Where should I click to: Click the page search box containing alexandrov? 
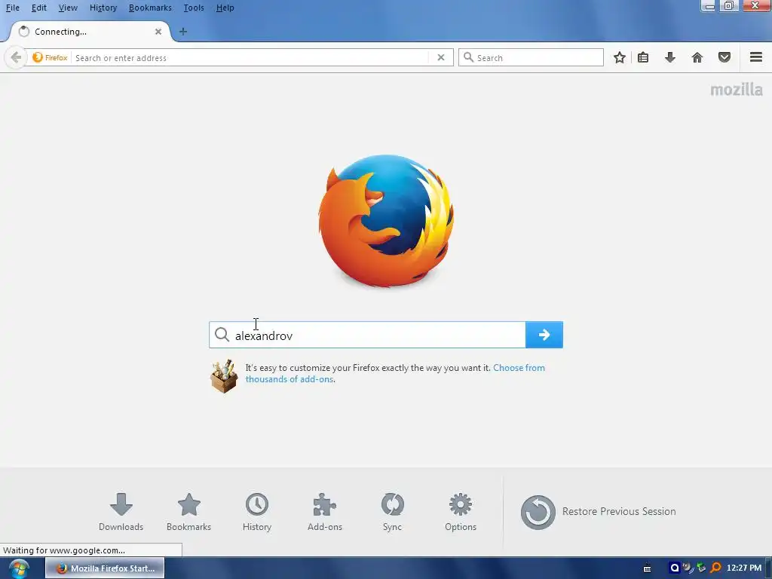pyautogui.click(x=367, y=335)
